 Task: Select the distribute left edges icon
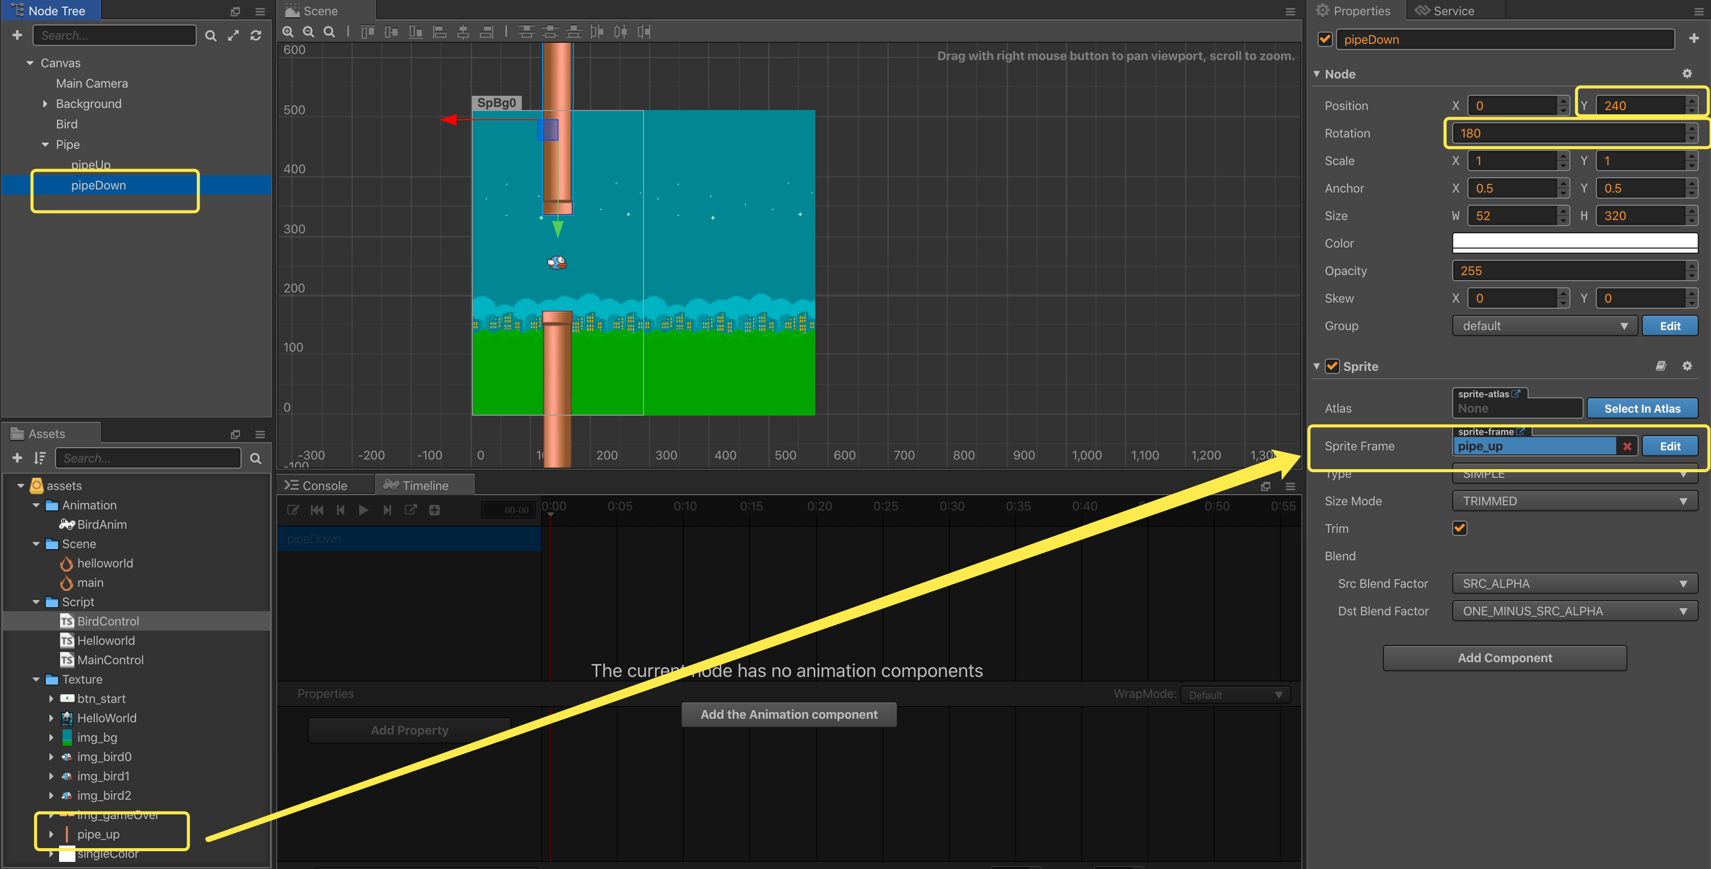point(597,32)
